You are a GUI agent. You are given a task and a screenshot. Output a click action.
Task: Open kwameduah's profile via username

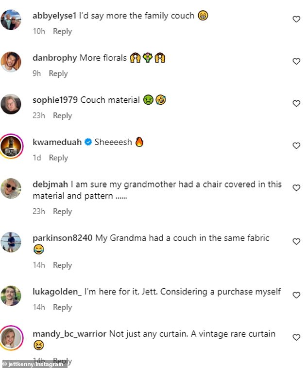point(57,142)
